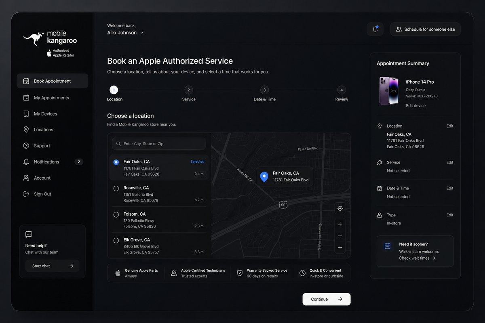This screenshot has height=323, width=485.
Task: Click the calendar icon in Need it sooner card
Action: click(388, 245)
